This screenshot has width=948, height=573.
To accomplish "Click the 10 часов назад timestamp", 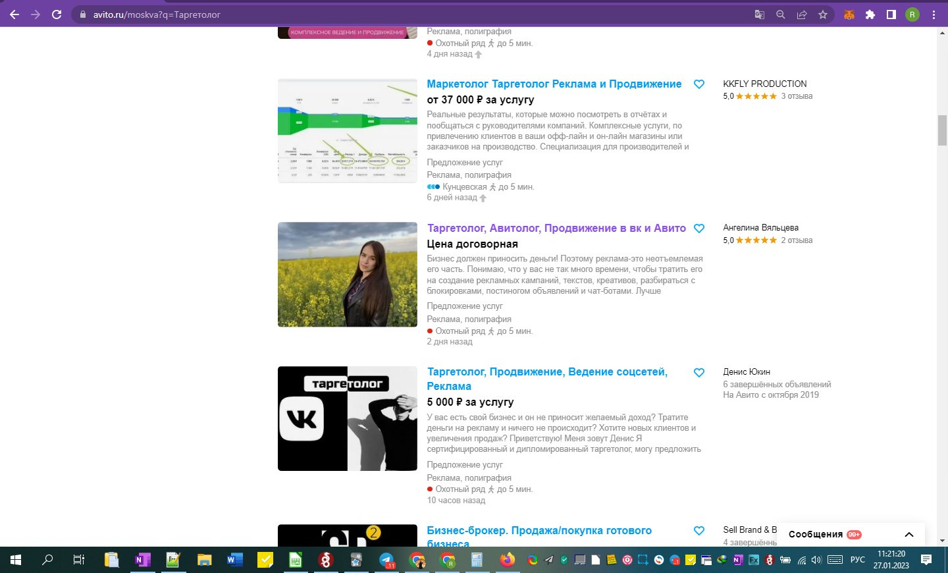I will (456, 501).
